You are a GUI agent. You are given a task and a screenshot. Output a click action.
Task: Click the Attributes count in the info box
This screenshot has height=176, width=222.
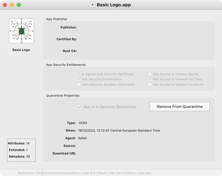(28, 143)
